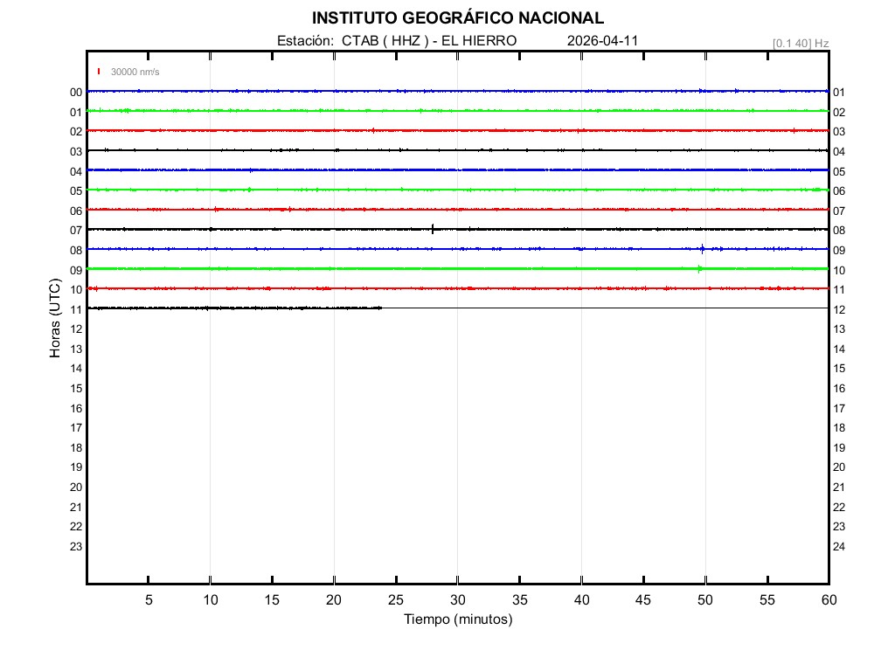This screenshot has width=895, height=671.
Task: Click the left hour label 23
Action: tap(76, 547)
